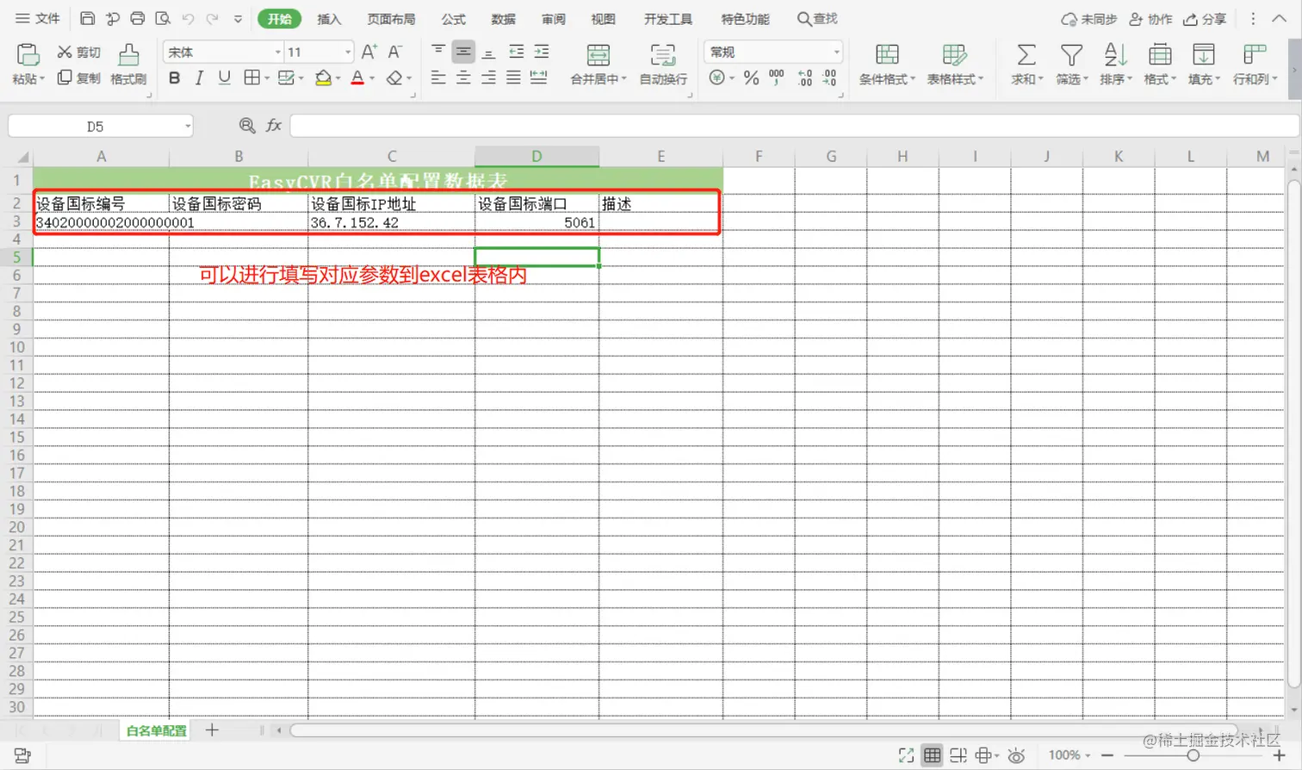
Task: Switch to the 数据 tab
Action: 503,19
